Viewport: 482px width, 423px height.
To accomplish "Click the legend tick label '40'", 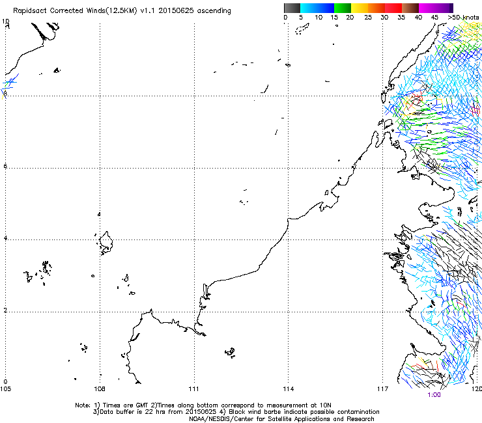I will pos(418,18).
